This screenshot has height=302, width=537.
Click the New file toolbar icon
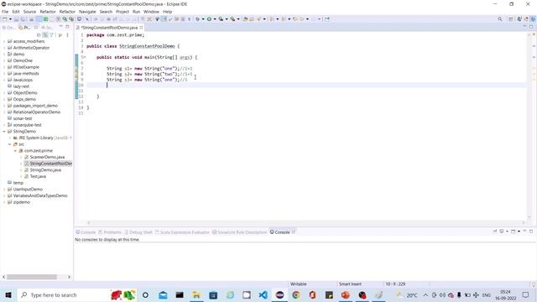coord(5,19)
